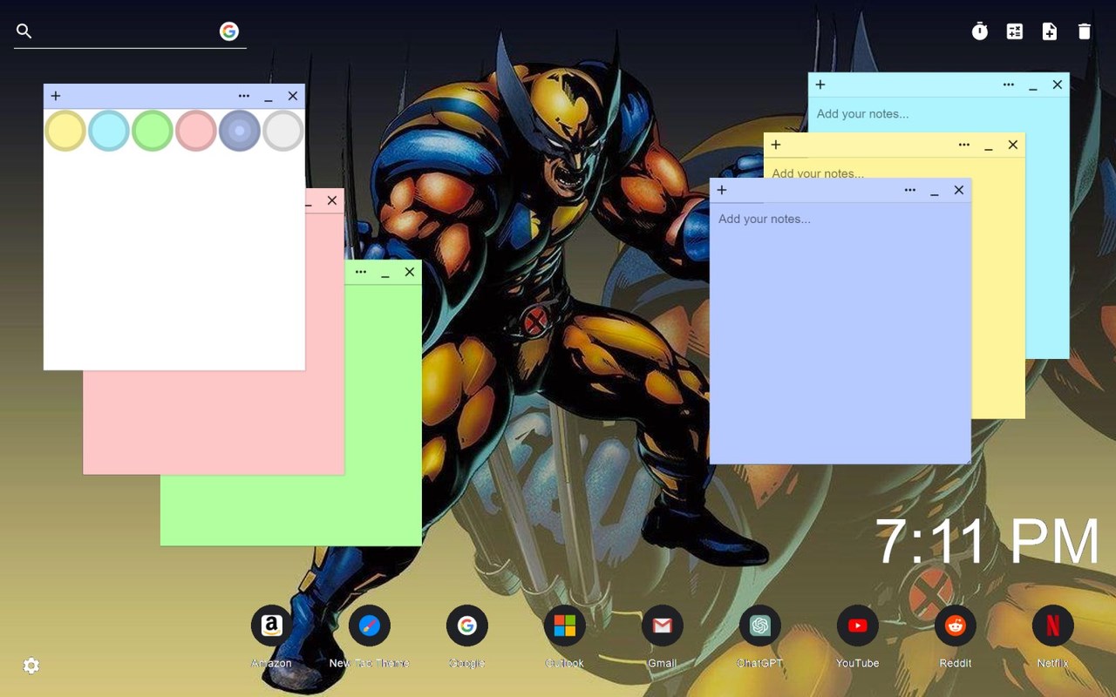Open the timer tool in top toolbar
Screen dimensions: 1116x697
tap(980, 31)
